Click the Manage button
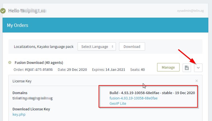 click(168, 67)
